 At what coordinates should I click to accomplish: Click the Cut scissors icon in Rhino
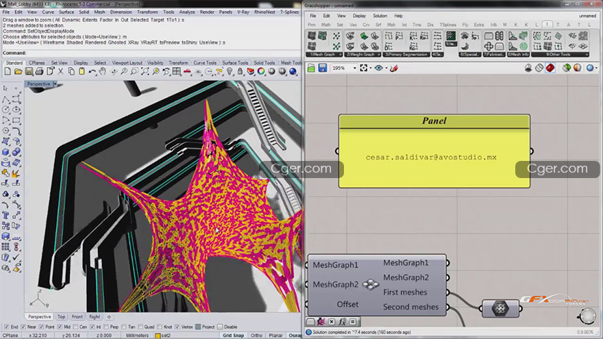[x=61, y=71]
